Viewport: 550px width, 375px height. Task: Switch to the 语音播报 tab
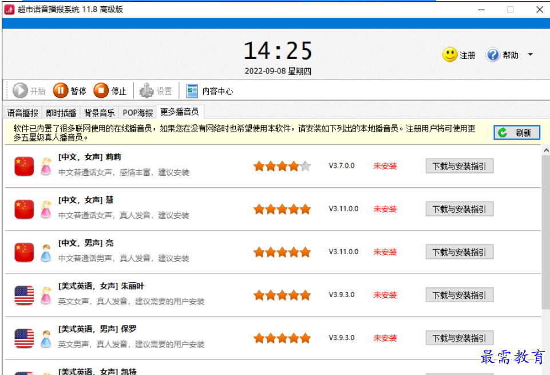click(x=22, y=113)
